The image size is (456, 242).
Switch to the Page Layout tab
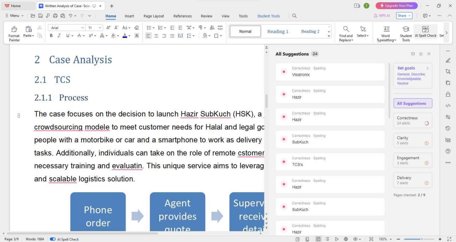point(154,16)
